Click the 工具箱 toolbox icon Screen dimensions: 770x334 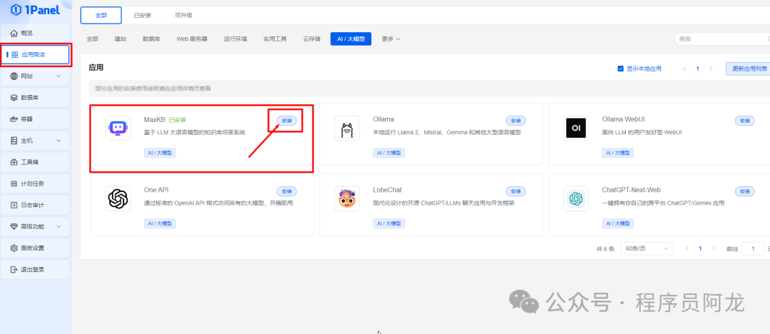[14, 162]
